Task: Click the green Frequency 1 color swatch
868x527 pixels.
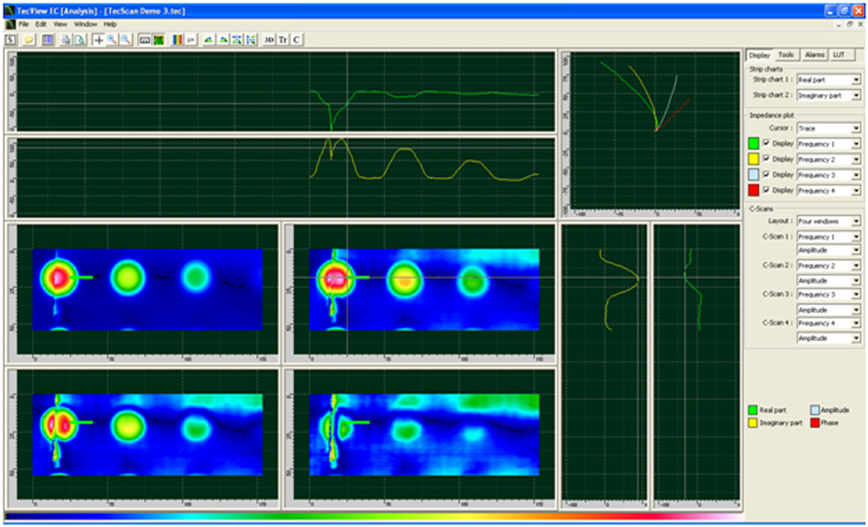Action: pos(754,144)
